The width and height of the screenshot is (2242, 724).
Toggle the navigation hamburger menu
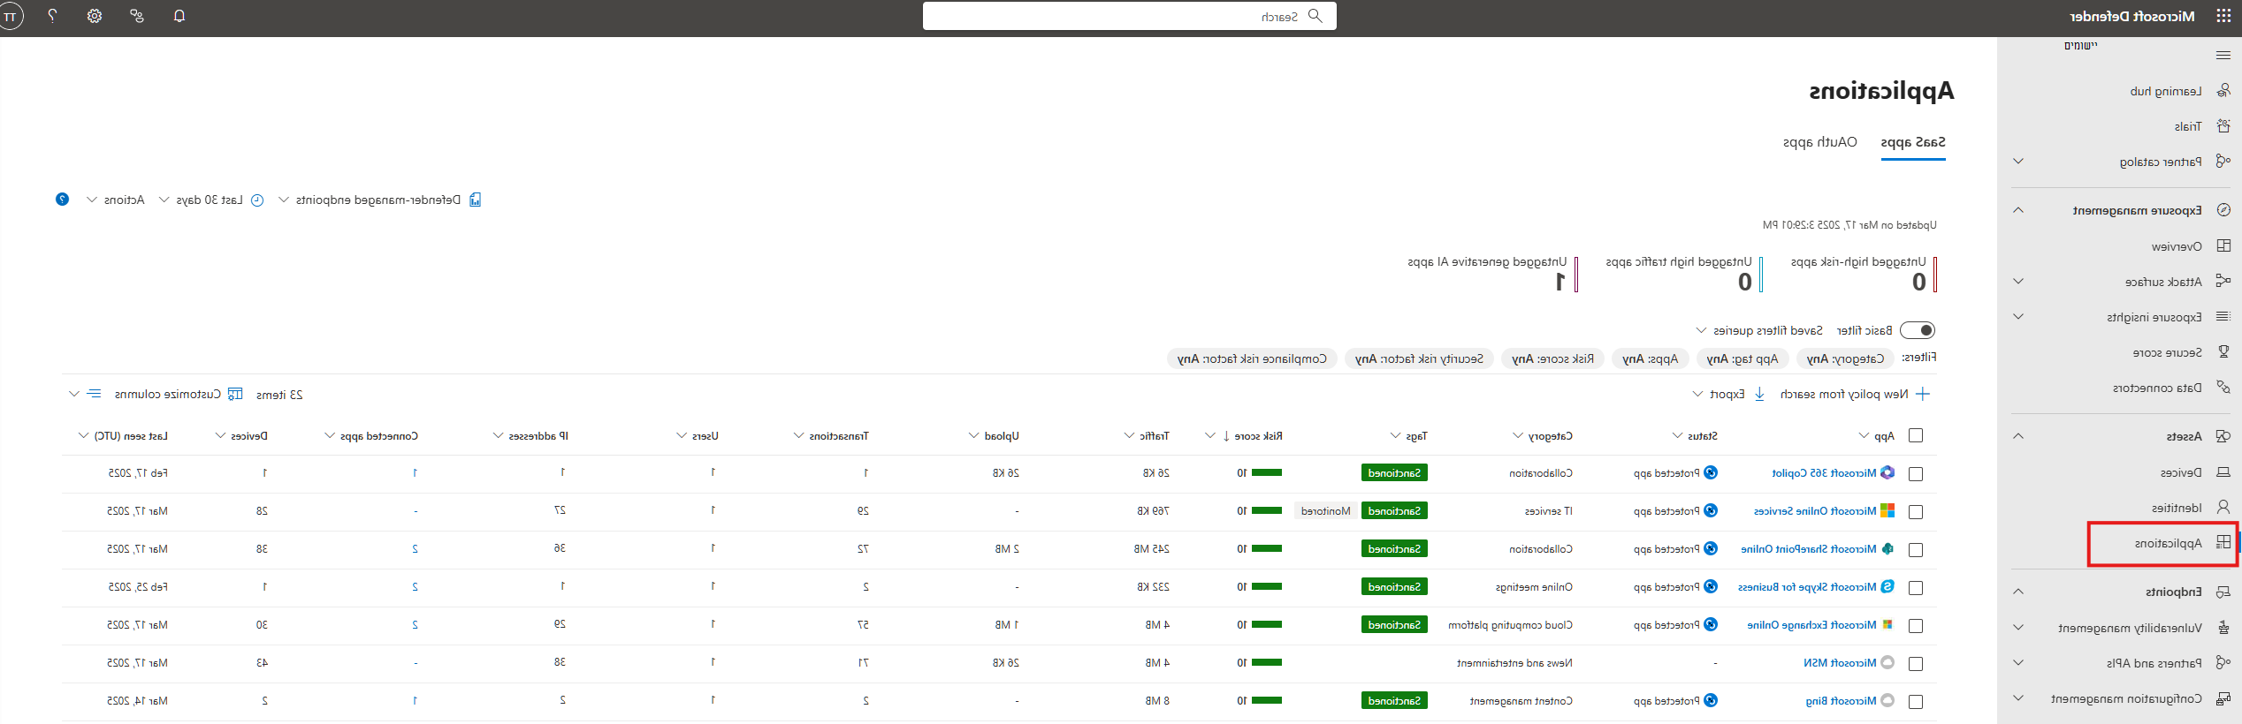click(x=2223, y=55)
